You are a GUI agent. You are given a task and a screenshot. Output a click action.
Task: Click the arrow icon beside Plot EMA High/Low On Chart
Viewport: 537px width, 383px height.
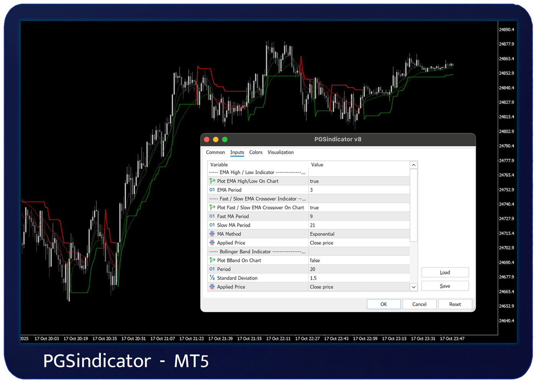coord(212,181)
